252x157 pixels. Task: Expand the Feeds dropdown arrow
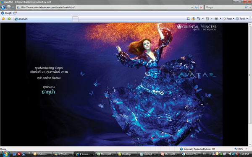tap(212, 19)
